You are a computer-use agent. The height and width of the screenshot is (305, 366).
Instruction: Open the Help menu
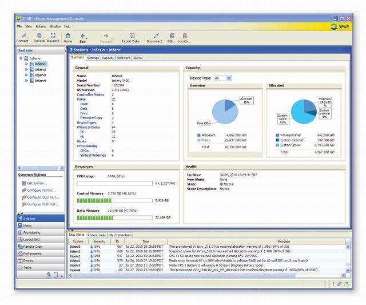click(67, 26)
